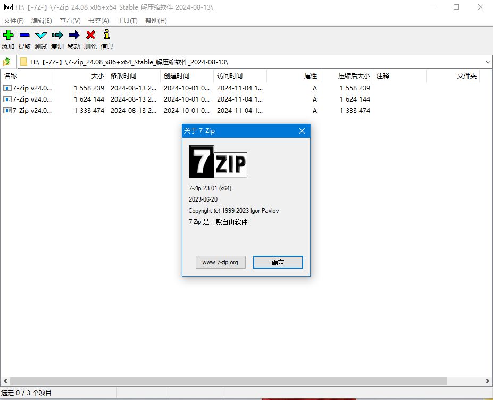The image size is (493, 400).
Task: Click the 压缩后大小 value 1 558 239
Action: pyautogui.click(x=355, y=88)
